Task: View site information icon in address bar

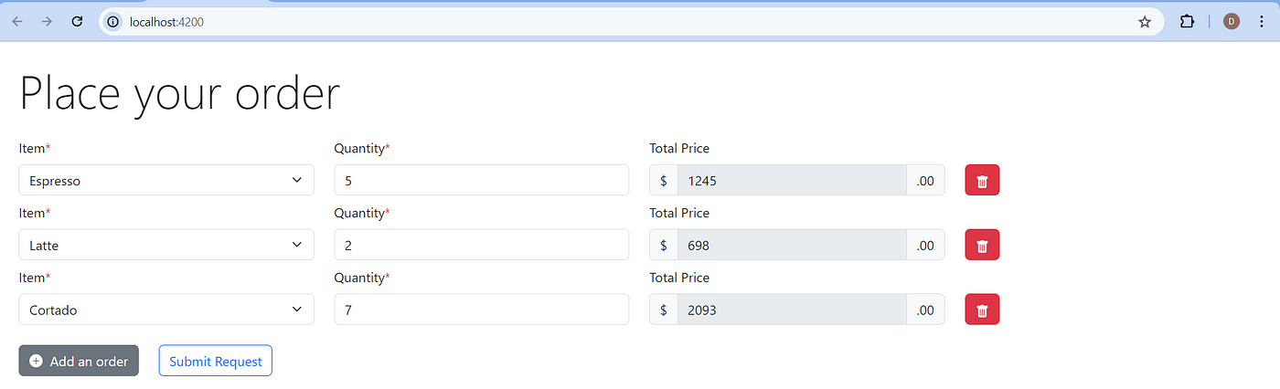Action: (x=112, y=21)
